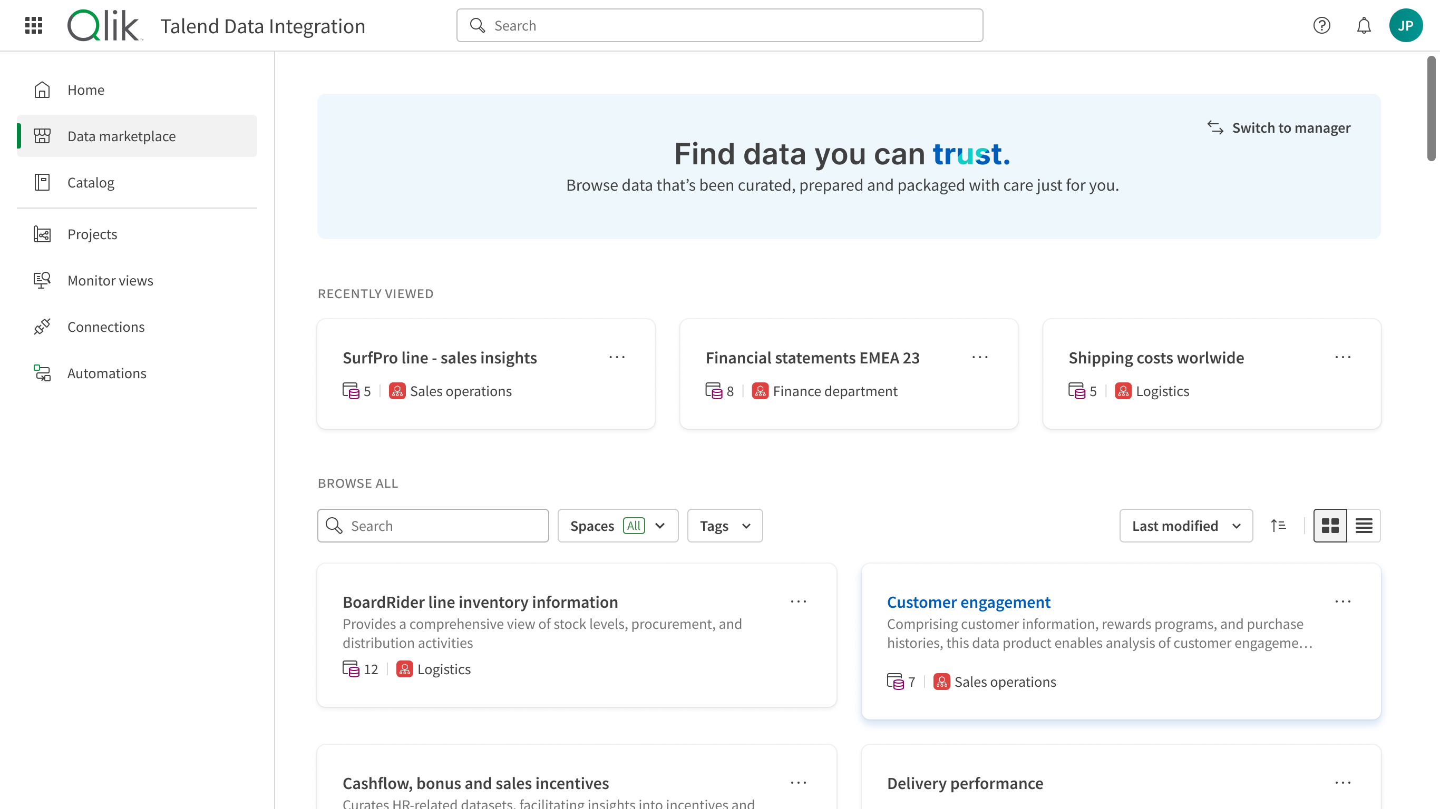Click the Data marketplace sidebar icon
The width and height of the screenshot is (1440, 809).
pos(41,135)
